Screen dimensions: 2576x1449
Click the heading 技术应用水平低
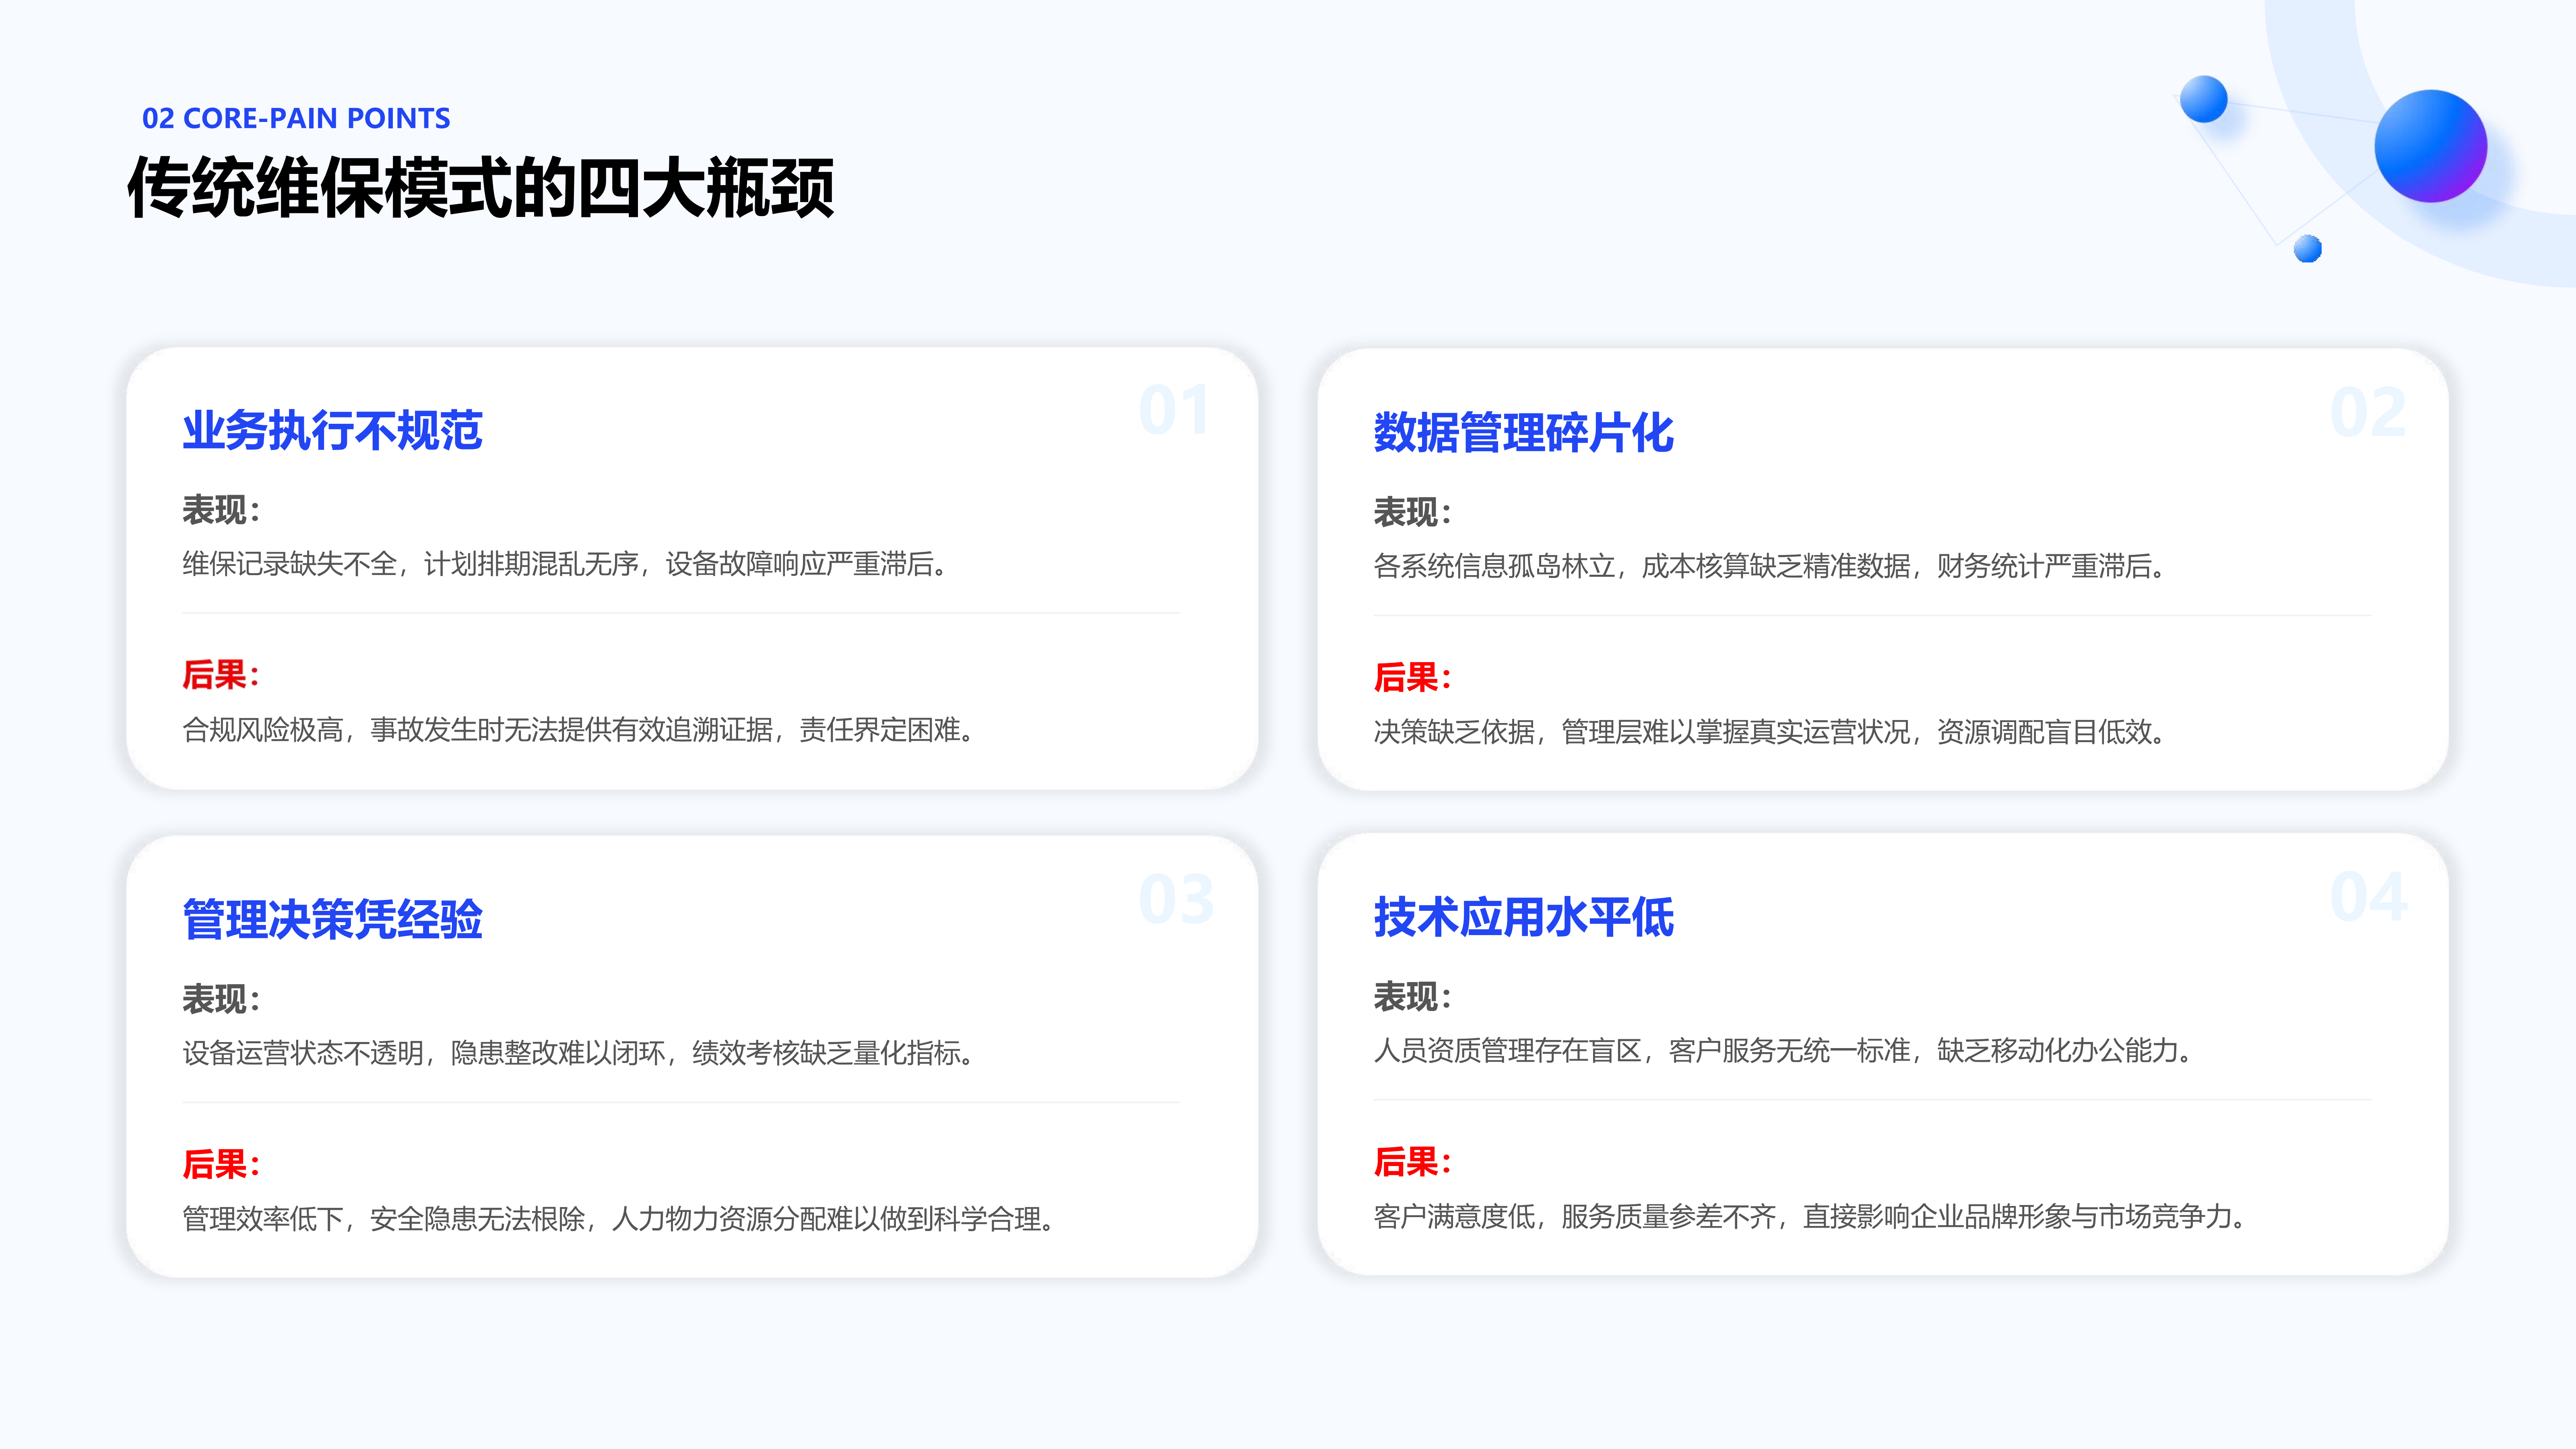pos(1523,917)
